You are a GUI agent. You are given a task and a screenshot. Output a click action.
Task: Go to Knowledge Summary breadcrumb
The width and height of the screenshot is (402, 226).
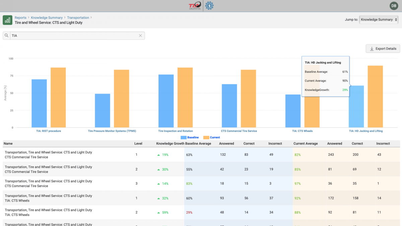point(47,18)
